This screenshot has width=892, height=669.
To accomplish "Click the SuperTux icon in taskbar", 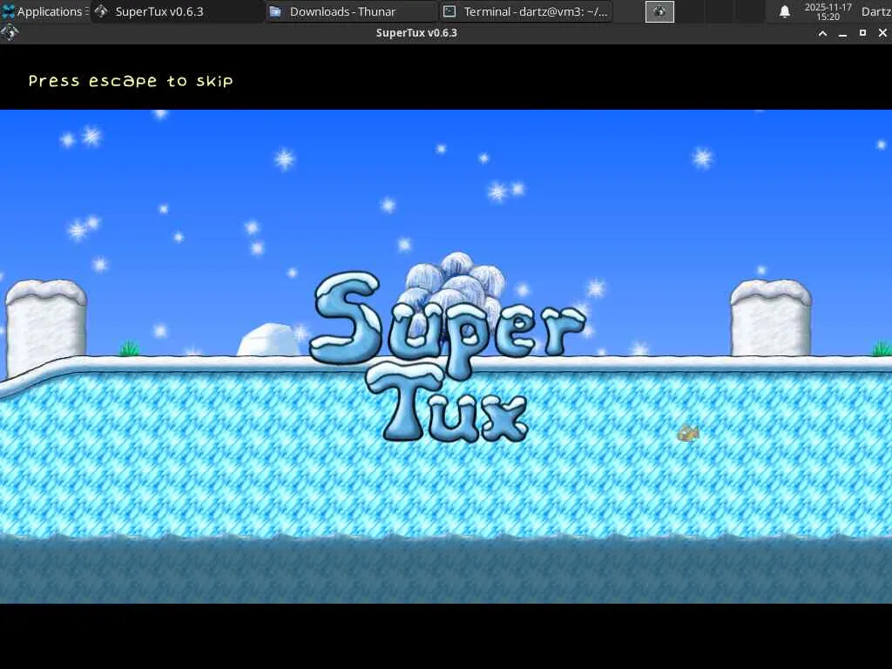I will click(x=101, y=11).
